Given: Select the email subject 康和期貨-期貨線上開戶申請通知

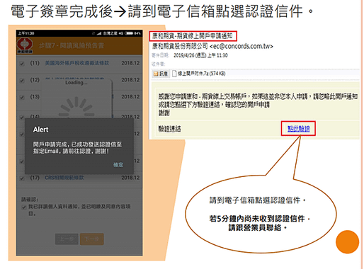Looking at the screenshot, I should click(x=193, y=36).
